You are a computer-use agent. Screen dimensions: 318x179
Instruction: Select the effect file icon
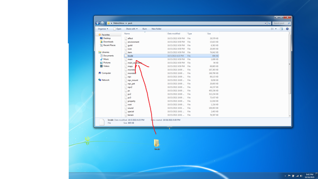tap(126, 38)
